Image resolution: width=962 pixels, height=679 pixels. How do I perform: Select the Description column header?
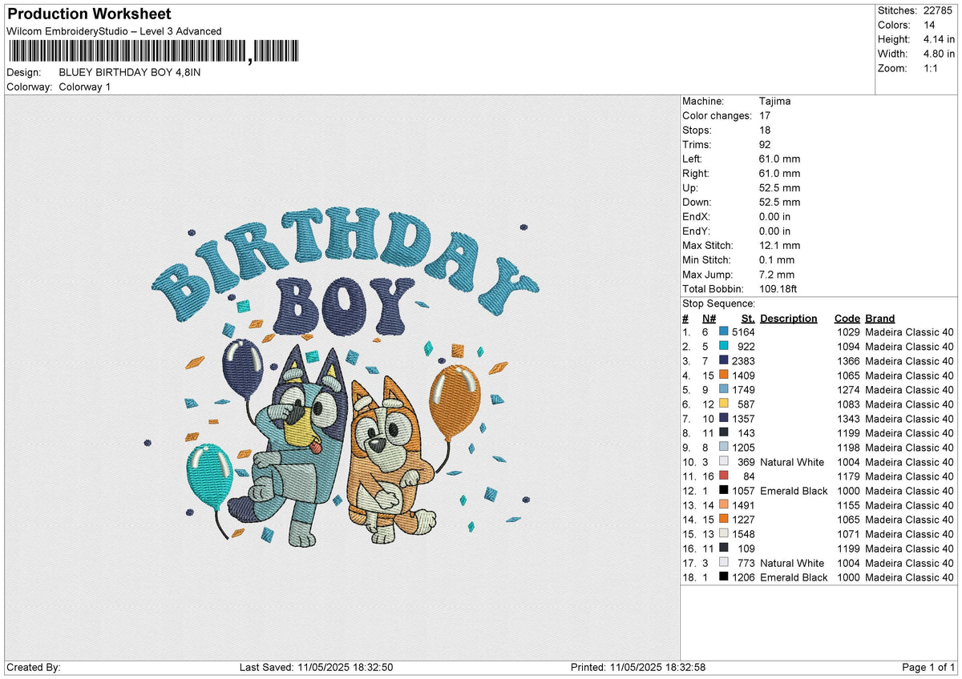point(789,318)
